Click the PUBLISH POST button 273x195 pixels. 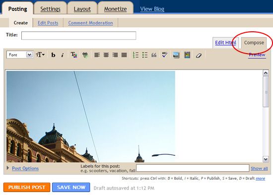click(x=27, y=188)
